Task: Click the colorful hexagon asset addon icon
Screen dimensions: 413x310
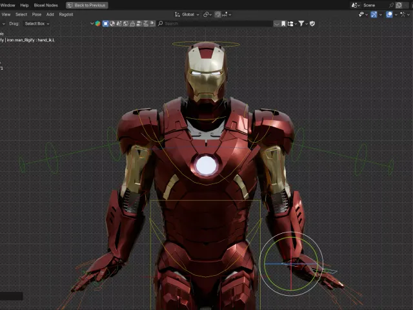Action: point(97,23)
